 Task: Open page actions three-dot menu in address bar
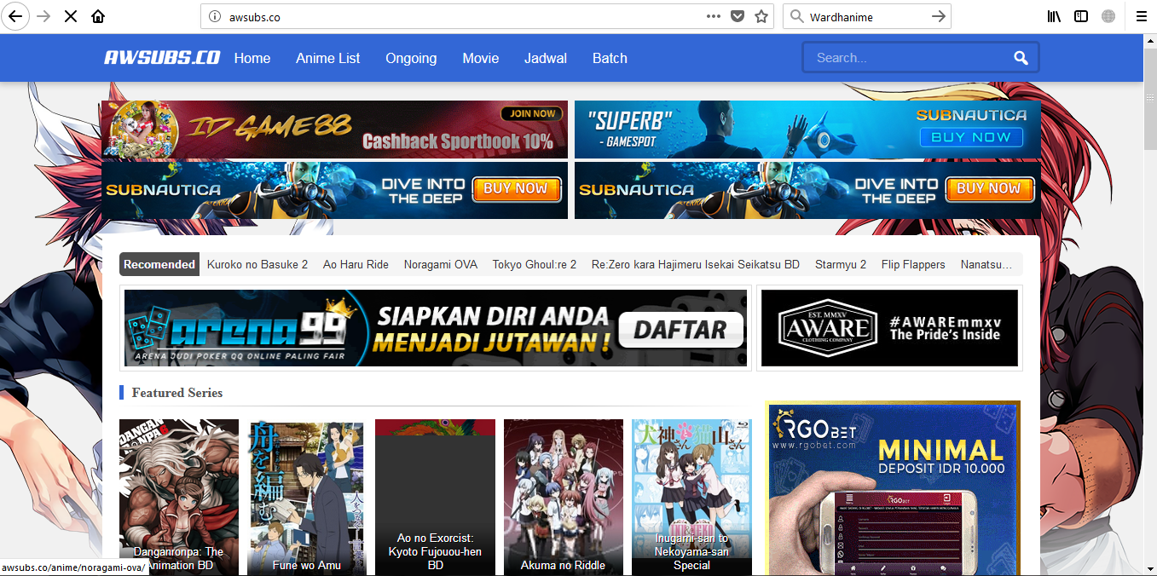pos(714,16)
